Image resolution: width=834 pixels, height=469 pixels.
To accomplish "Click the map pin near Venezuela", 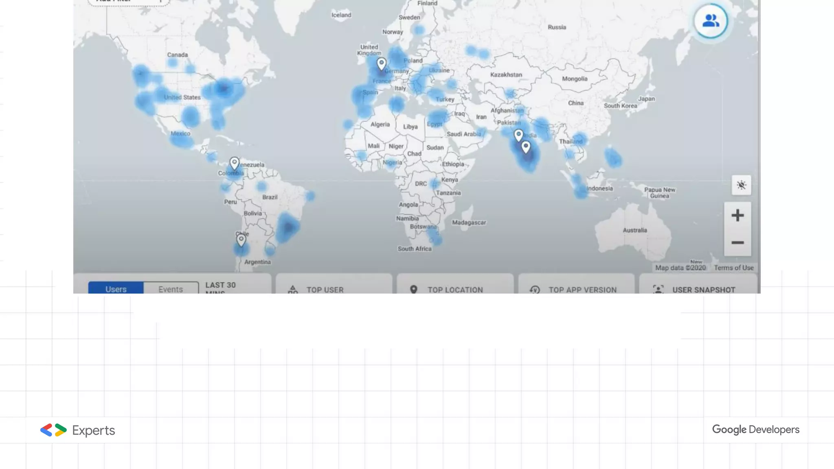I will 234,163.
